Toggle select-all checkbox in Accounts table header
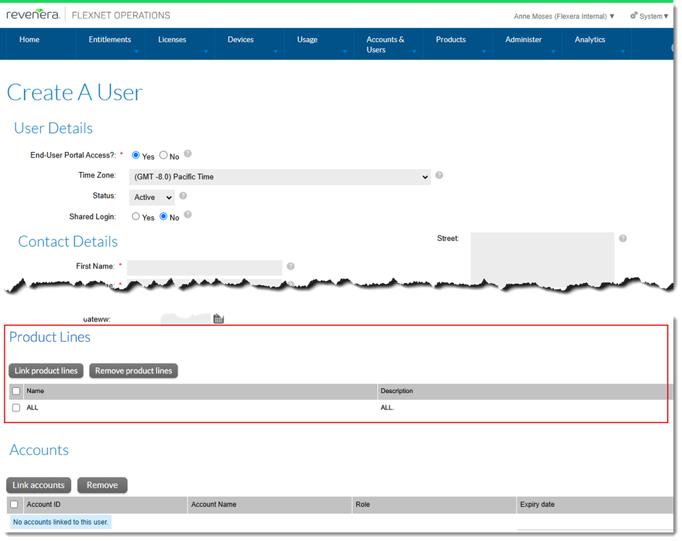The width and height of the screenshot is (682, 541). 14,505
